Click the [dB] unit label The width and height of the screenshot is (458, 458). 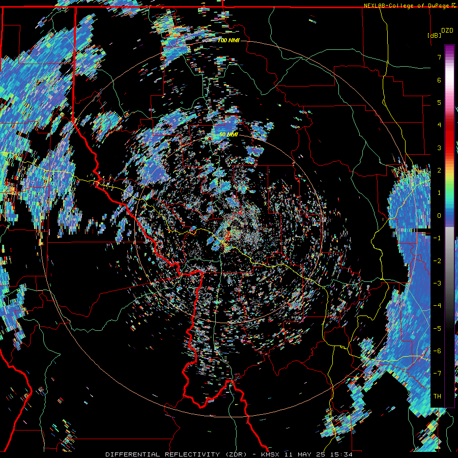pyautogui.click(x=434, y=35)
